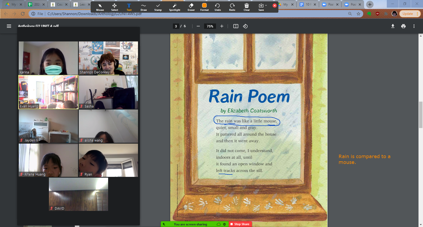Undo the last annotation
This screenshot has height=227, width=423.
[x=218, y=7]
